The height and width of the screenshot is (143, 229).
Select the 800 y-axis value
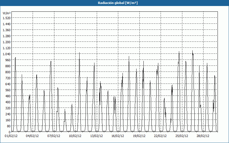click(8, 72)
